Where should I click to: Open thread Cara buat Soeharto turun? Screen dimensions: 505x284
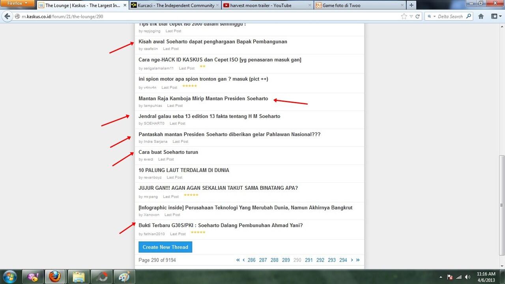(168, 152)
